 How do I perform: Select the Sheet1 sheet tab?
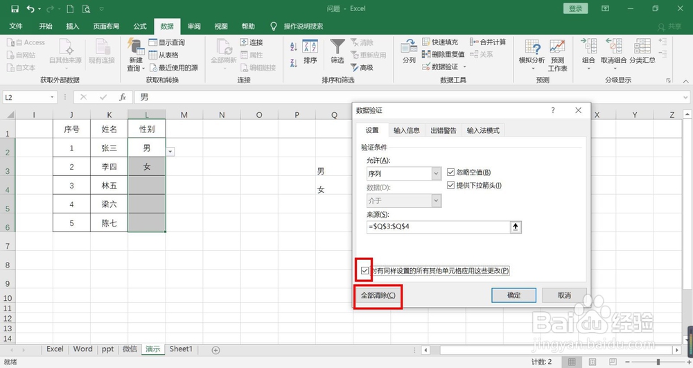(181, 349)
